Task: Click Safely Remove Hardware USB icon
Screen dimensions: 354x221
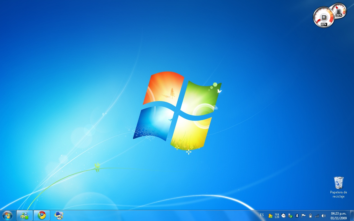Action: [290, 216]
